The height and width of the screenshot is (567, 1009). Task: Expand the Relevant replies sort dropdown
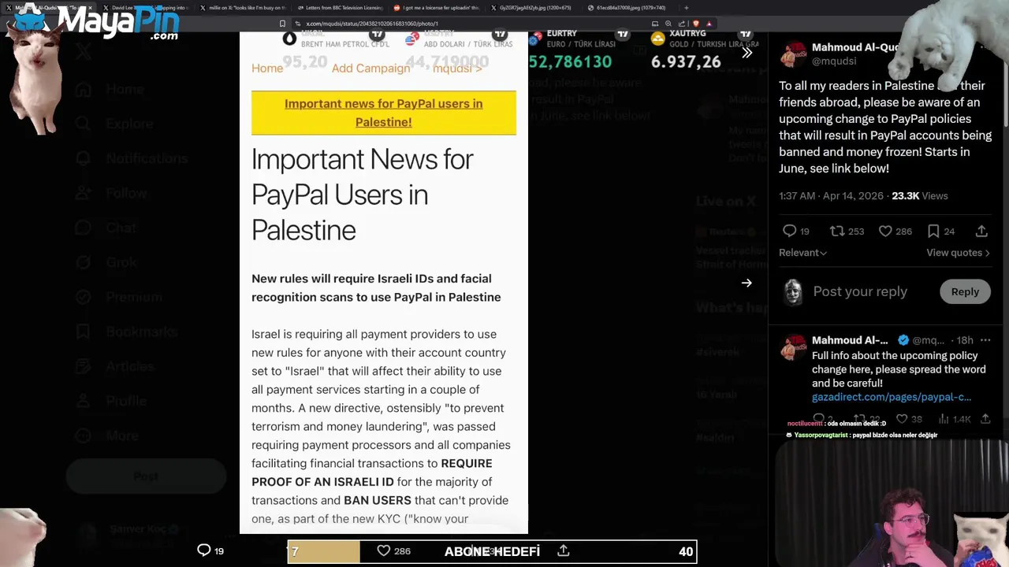(802, 253)
